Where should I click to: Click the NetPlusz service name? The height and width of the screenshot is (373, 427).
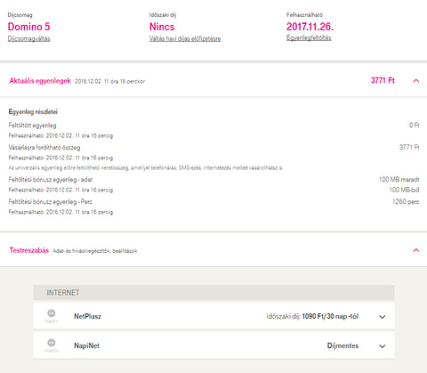[87, 316]
